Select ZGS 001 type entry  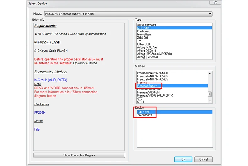pos(174,38)
